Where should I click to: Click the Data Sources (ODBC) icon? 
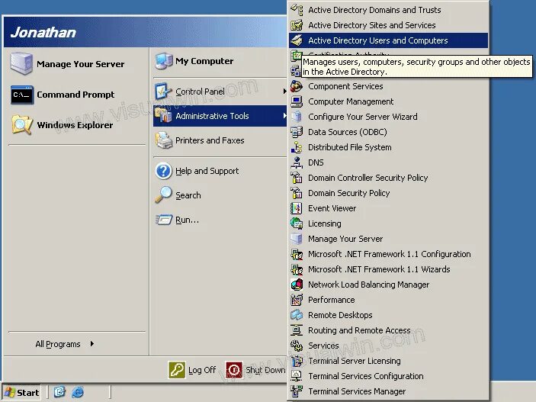coord(297,132)
